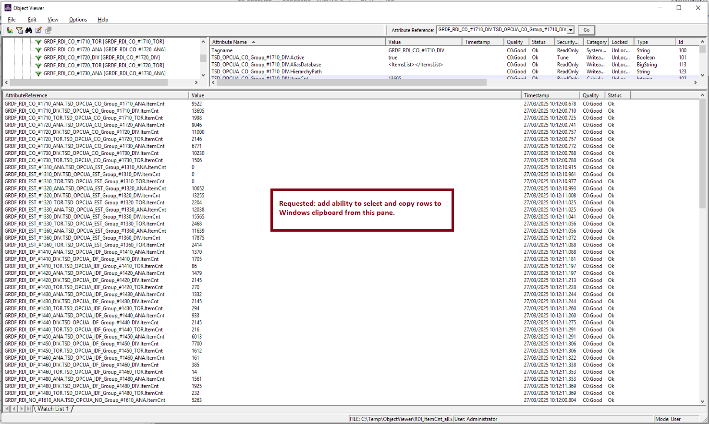Screen dimensions: 709x424
Task: Click the Timestamp column header in watch list
Action: pyautogui.click(x=536, y=95)
